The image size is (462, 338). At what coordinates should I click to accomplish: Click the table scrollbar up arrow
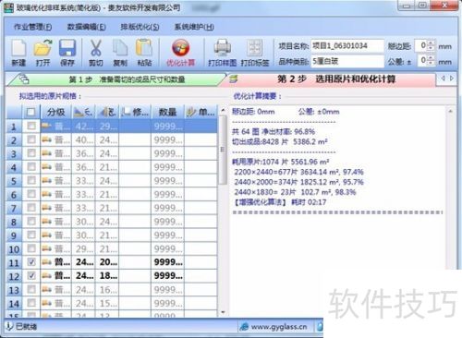[223, 110]
